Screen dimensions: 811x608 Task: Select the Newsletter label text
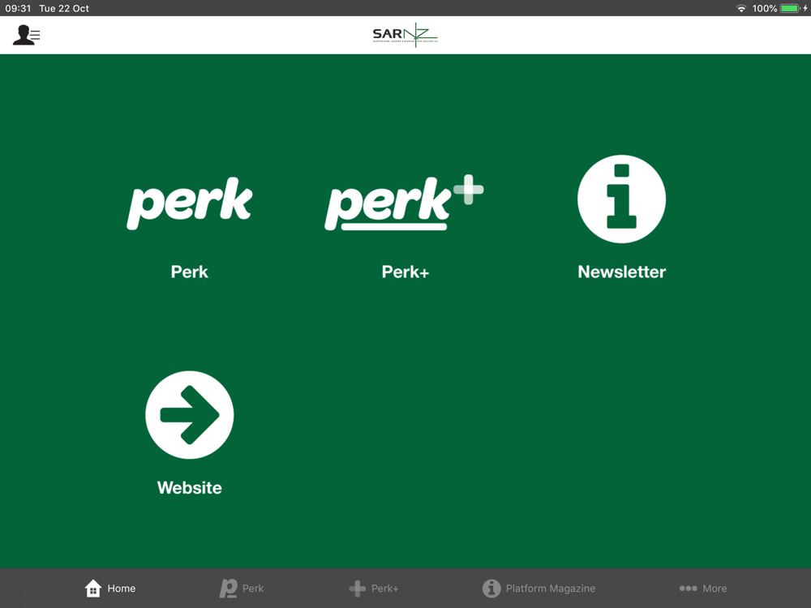622,272
